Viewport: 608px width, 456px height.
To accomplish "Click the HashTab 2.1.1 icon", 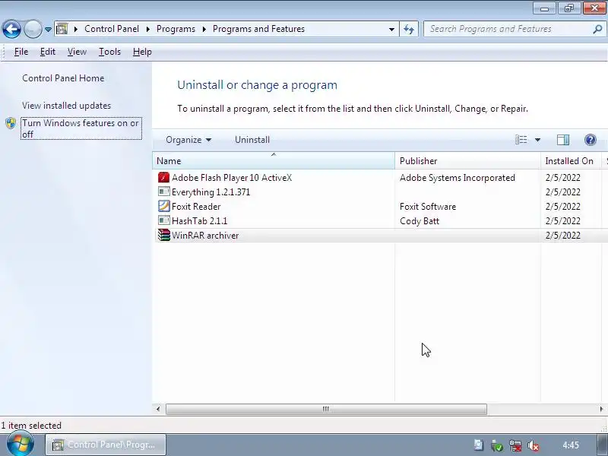I will coord(163,220).
